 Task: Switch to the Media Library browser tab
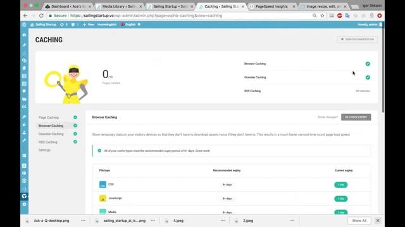pos(120,6)
